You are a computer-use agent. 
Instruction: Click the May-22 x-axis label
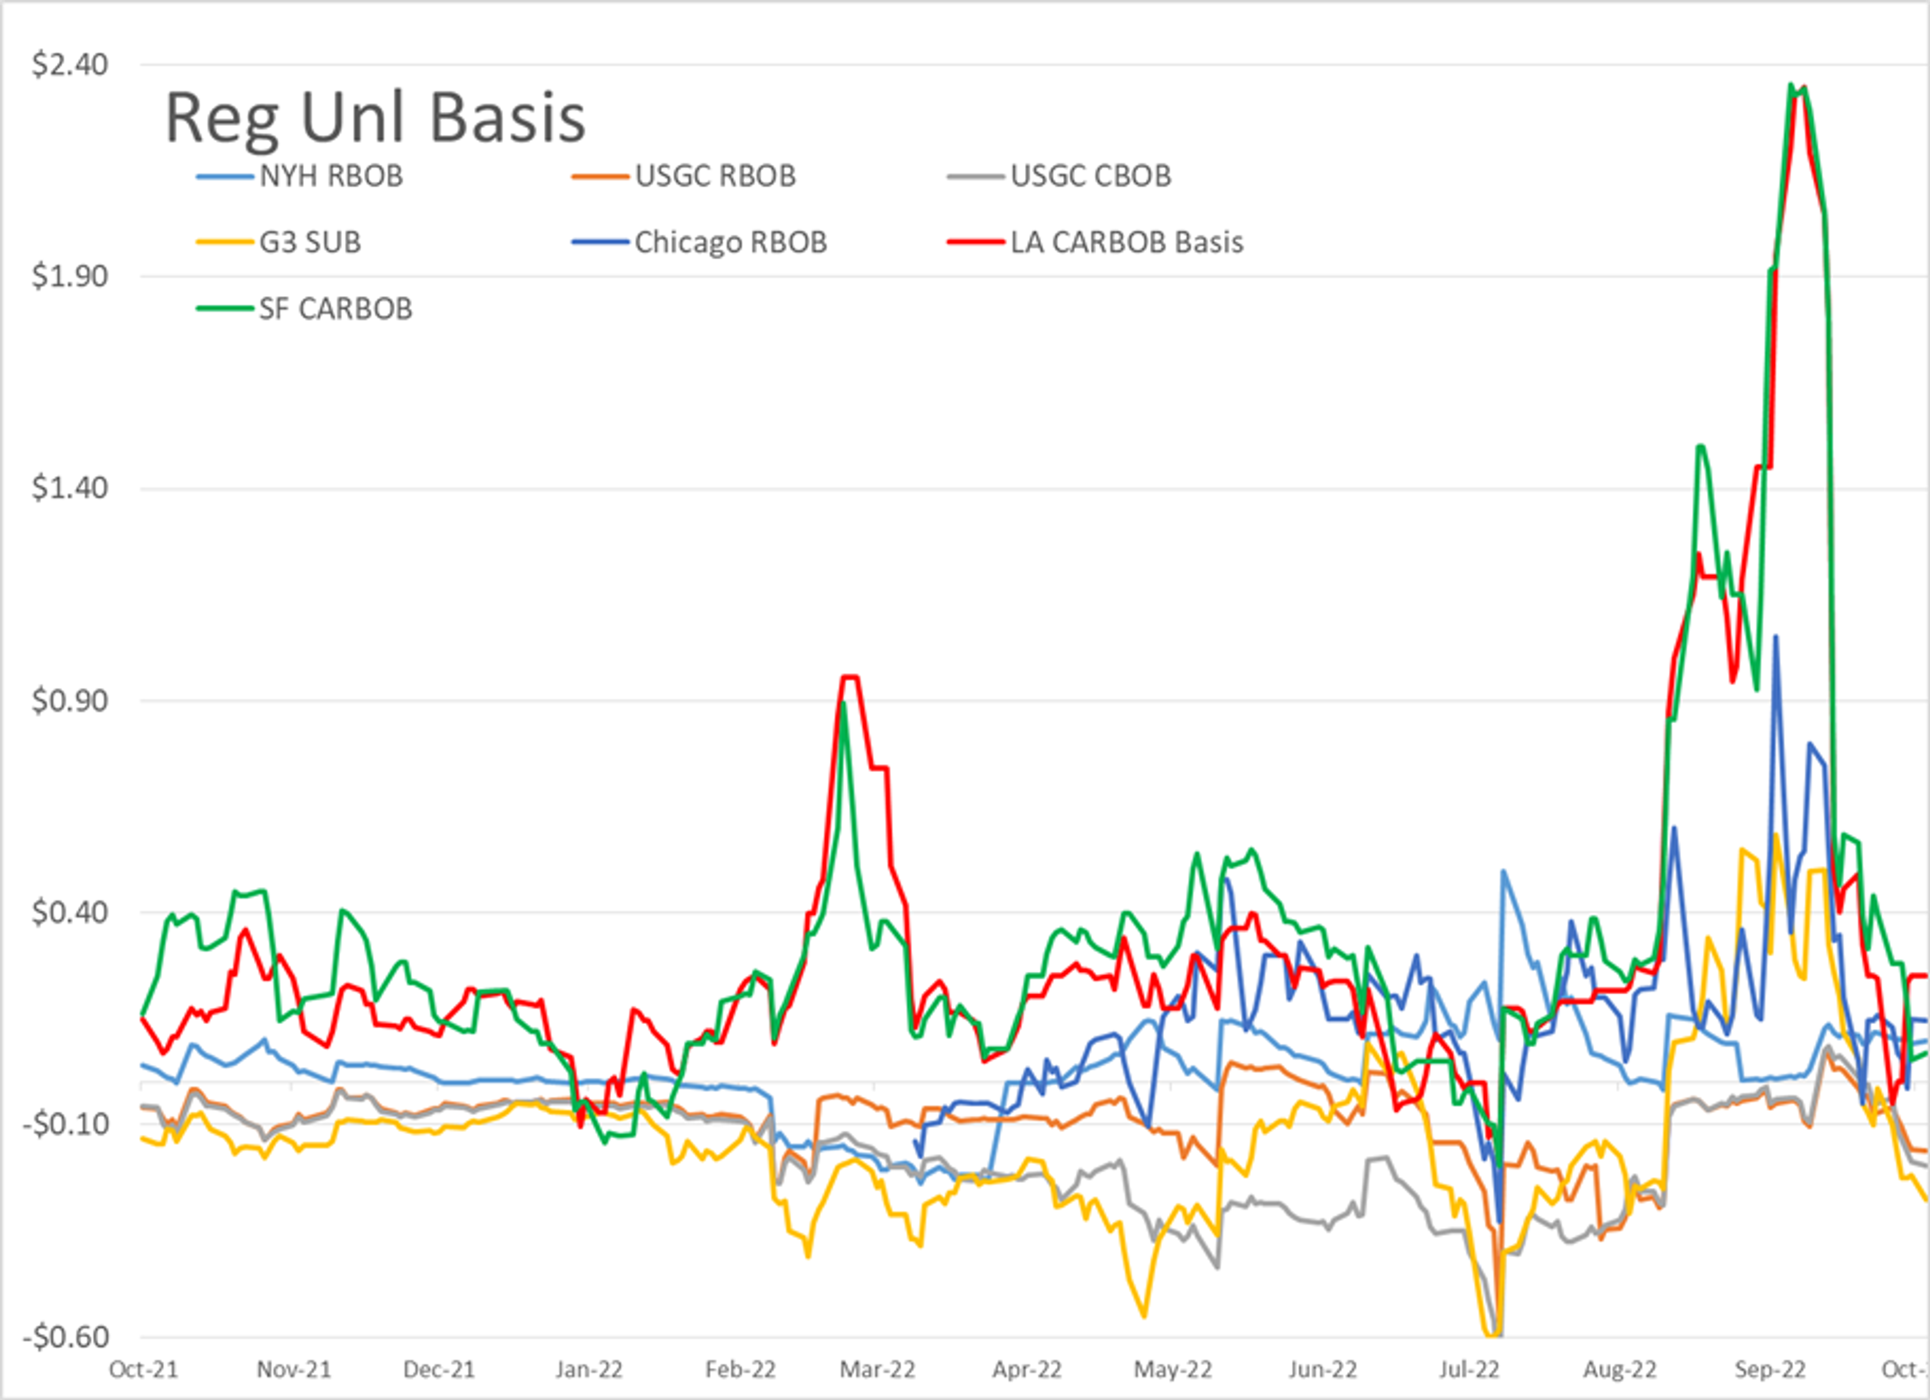(1173, 1369)
